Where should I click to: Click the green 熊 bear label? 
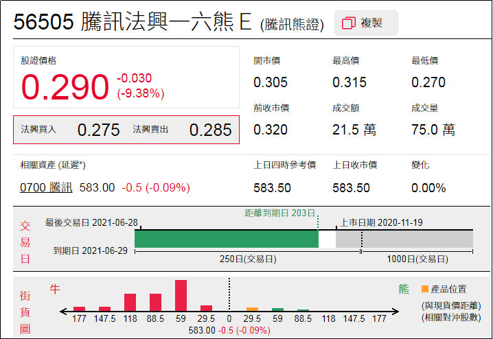coord(404,289)
